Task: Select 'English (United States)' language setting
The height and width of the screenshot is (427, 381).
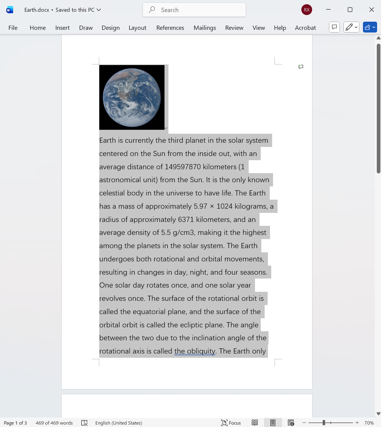Action: click(118, 423)
